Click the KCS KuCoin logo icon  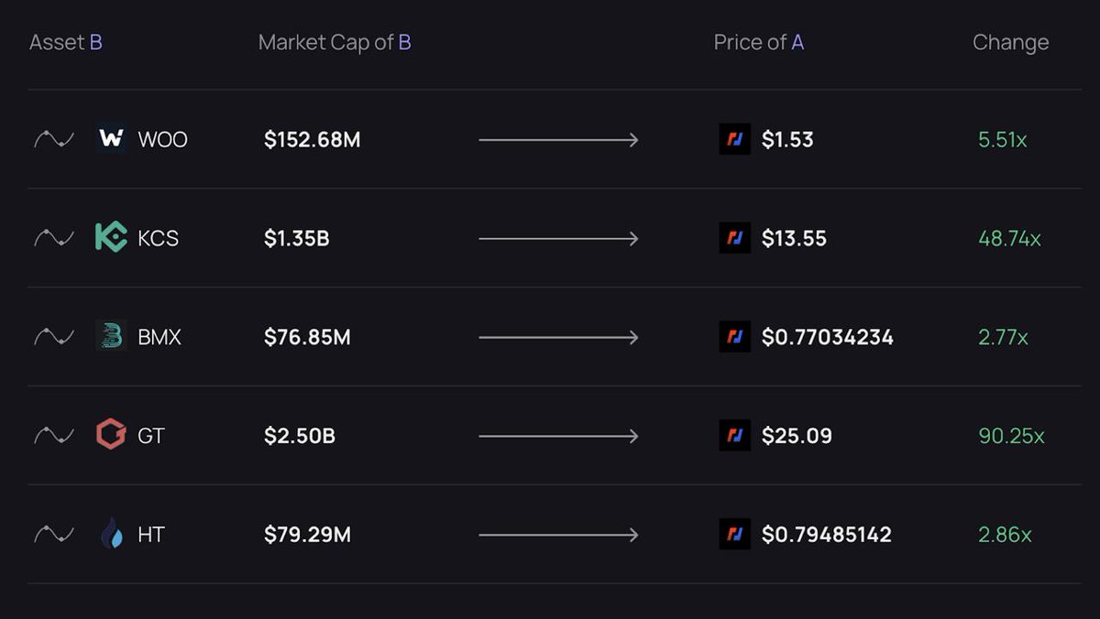(111, 238)
